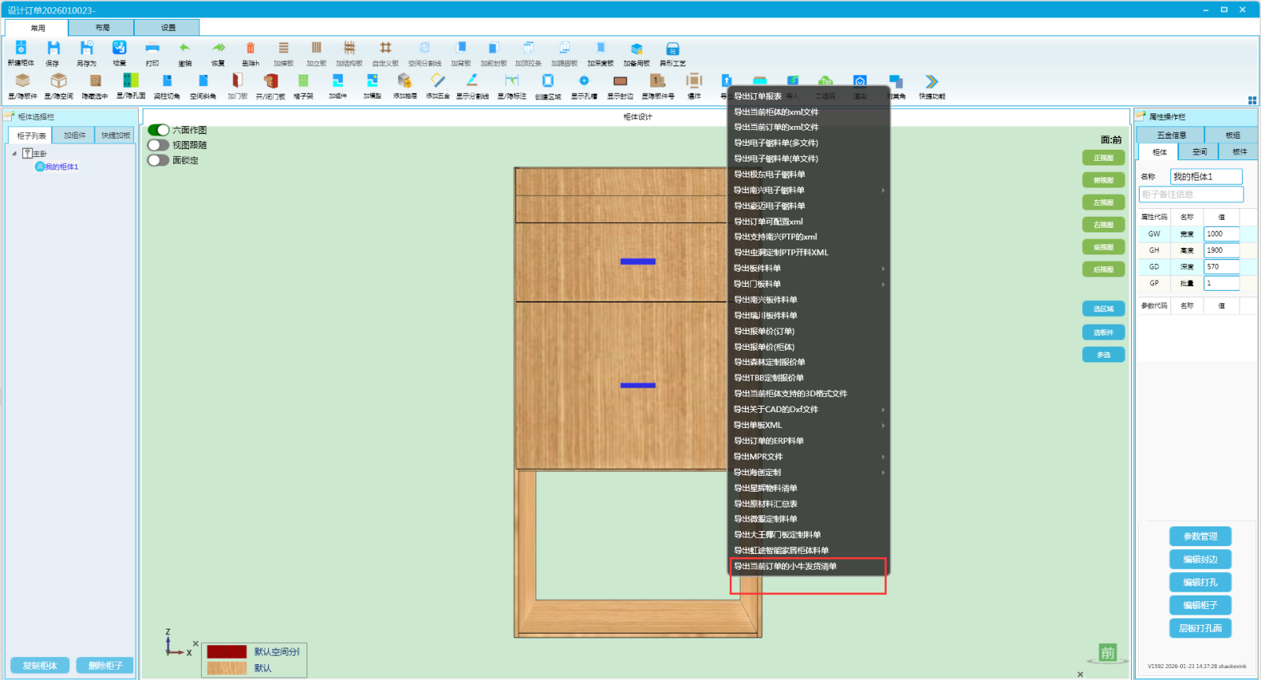Click the 爆炸 explode view icon

694,81
